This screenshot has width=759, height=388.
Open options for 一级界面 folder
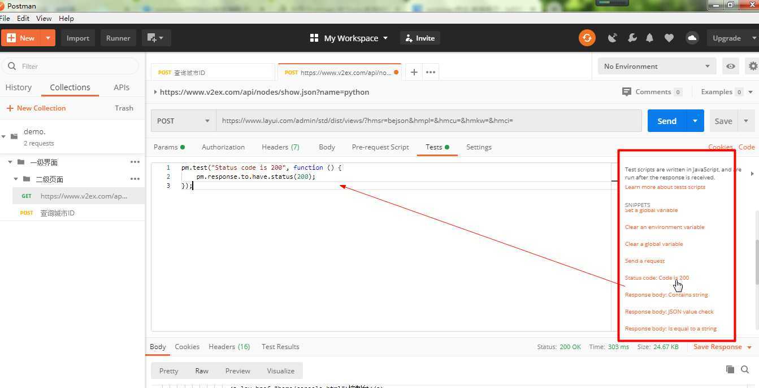point(135,162)
